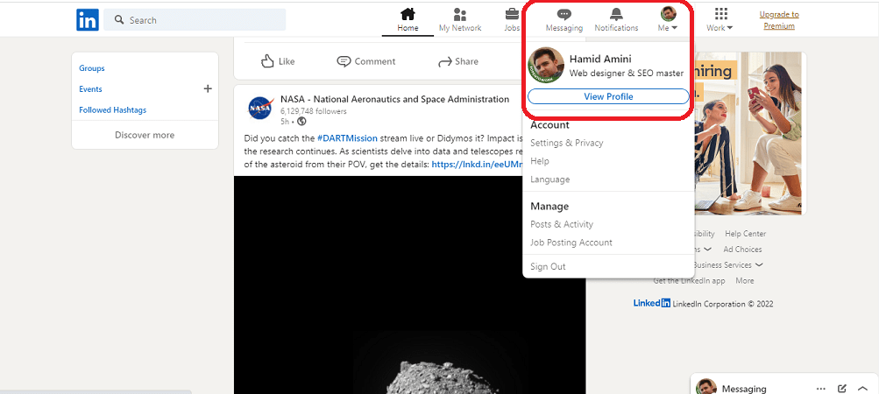The height and width of the screenshot is (394, 879).
Task: Click Sign Out
Action: (548, 267)
